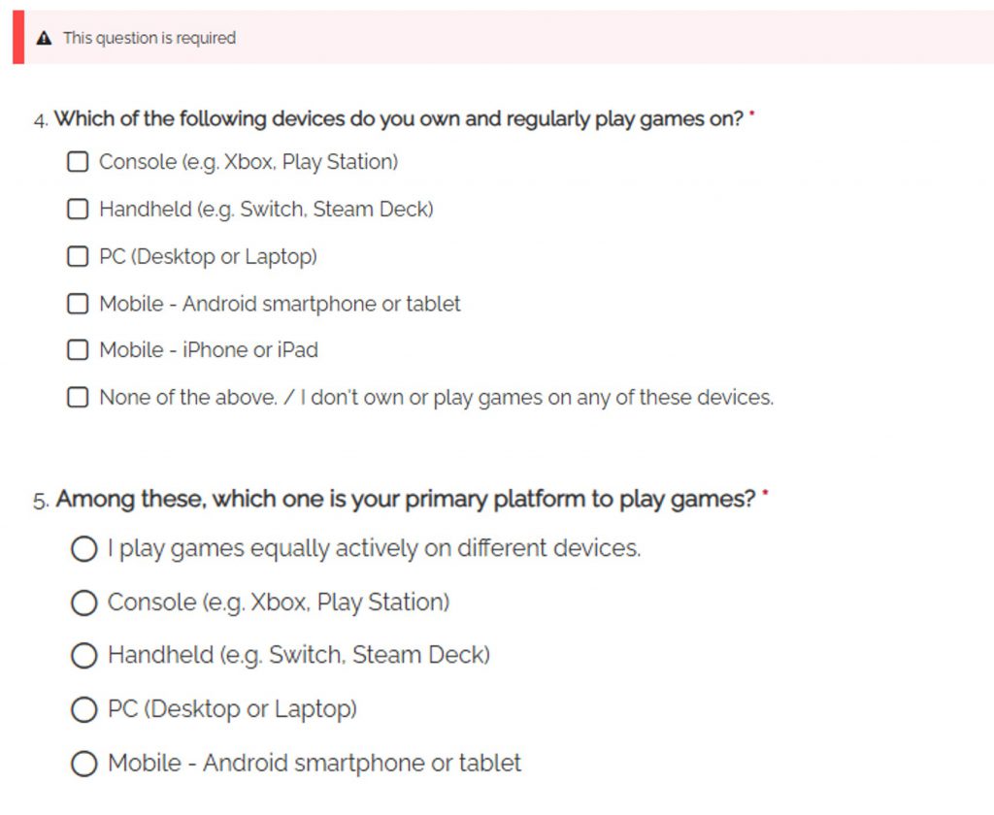The height and width of the screenshot is (815, 994).
Task: Tick the PC (Desktop or Laptop) checkbox
Action: coord(78,256)
